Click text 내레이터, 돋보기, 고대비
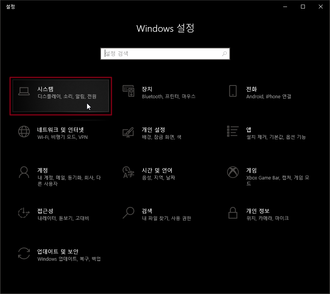Viewport: 330px width, 294px height. (63, 218)
